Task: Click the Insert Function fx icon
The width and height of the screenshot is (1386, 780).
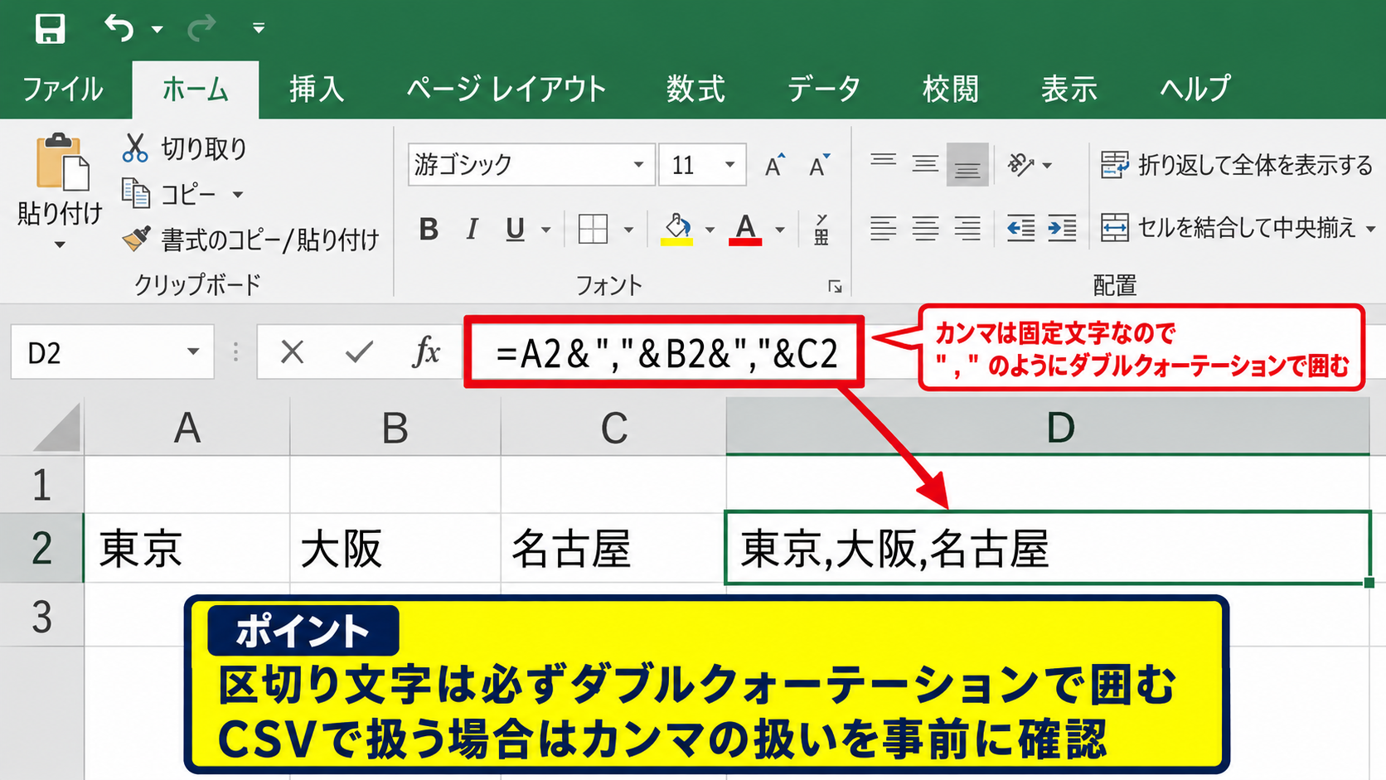Action: 426,352
